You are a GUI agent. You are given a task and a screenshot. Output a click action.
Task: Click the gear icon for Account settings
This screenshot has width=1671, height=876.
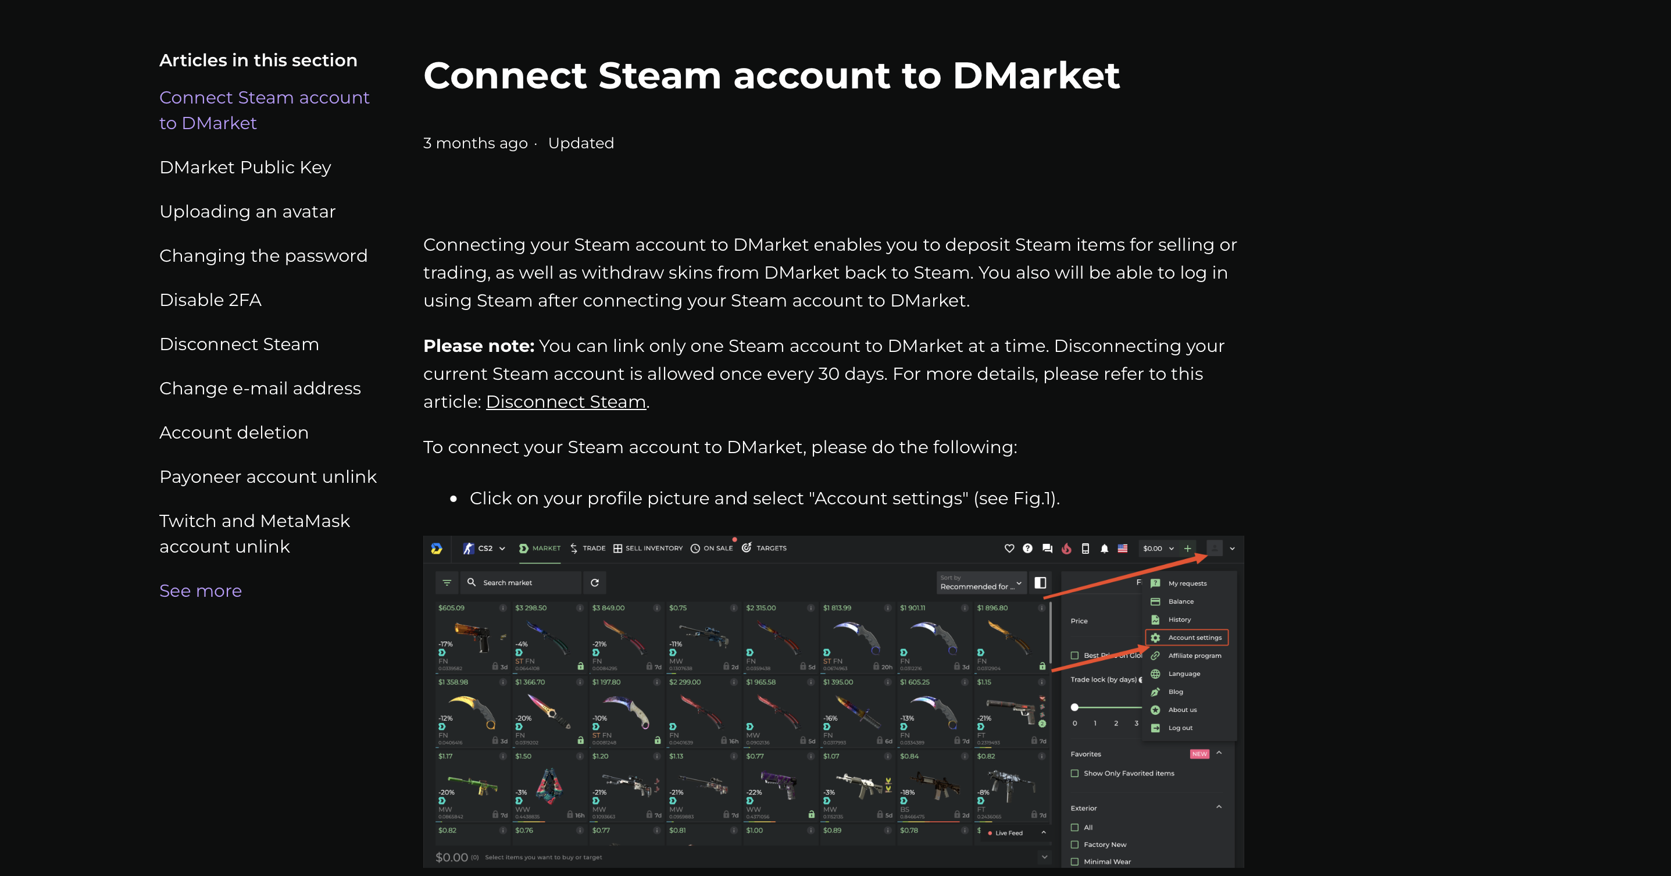coord(1155,638)
